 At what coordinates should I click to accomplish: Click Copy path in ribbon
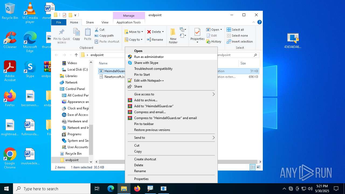pyautogui.click(x=104, y=36)
